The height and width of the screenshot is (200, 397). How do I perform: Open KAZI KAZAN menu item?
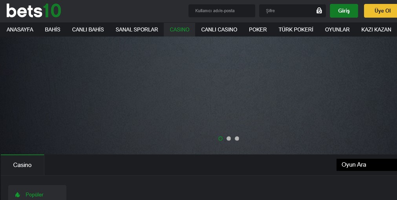click(x=376, y=29)
